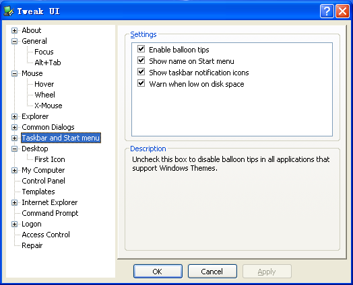The height and width of the screenshot is (285, 353).
Task: Select X-Mouse under Mouse
Action: click(x=49, y=106)
